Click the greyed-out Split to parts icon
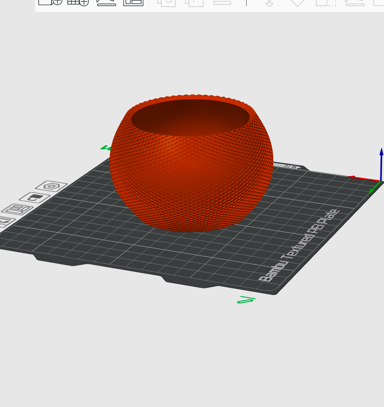This screenshot has height=407, width=384. click(x=194, y=2)
